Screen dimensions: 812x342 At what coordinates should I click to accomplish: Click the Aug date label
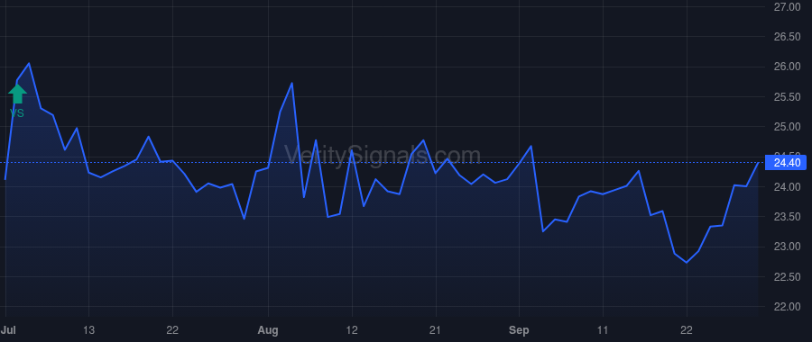[269, 330]
